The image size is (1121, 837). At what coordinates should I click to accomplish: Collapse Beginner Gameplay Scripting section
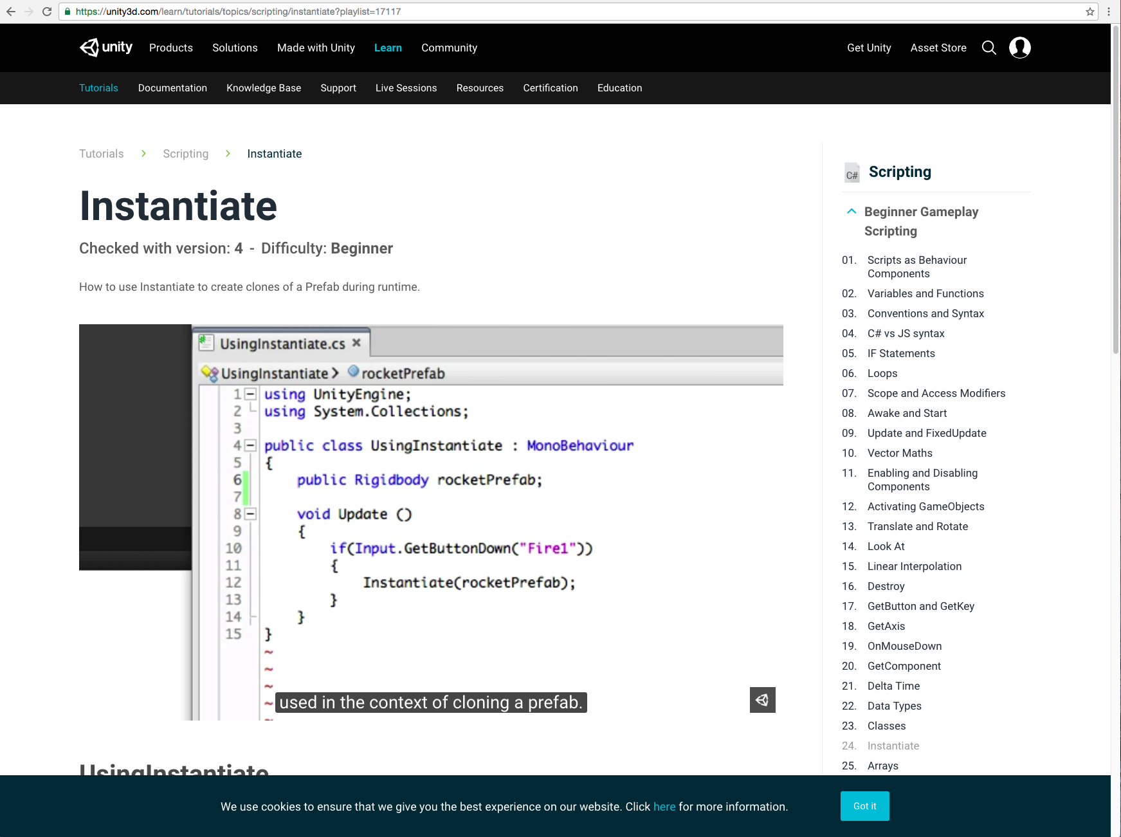tap(852, 211)
